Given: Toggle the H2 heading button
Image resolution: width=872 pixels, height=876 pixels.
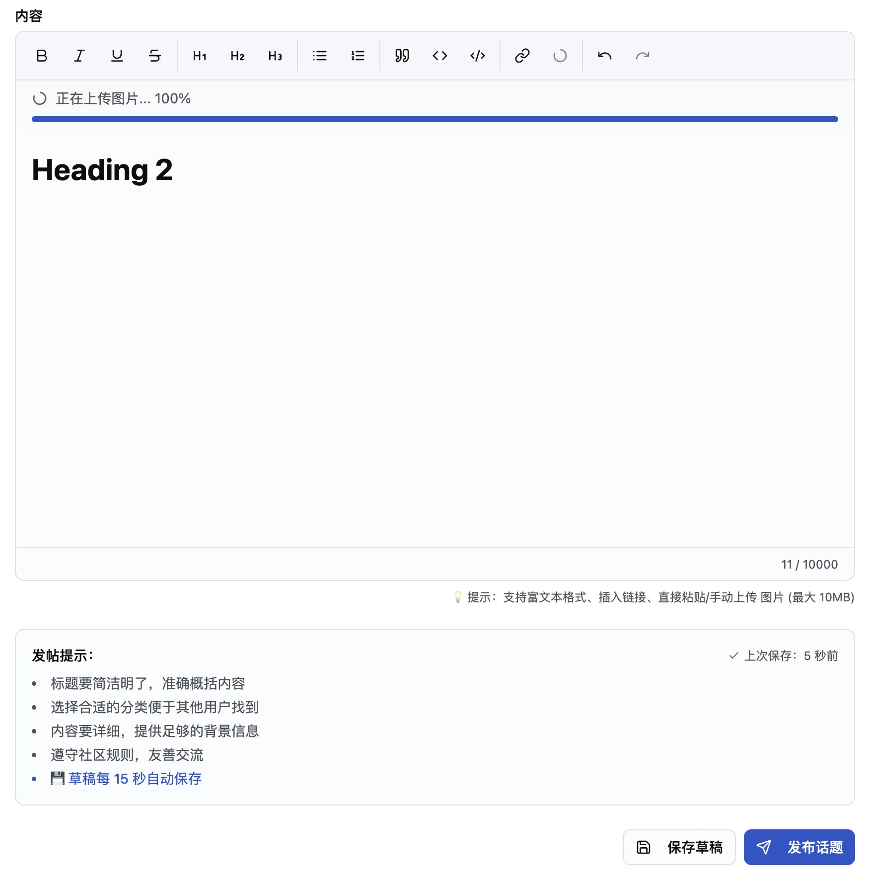Looking at the screenshot, I should pyautogui.click(x=237, y=56).
